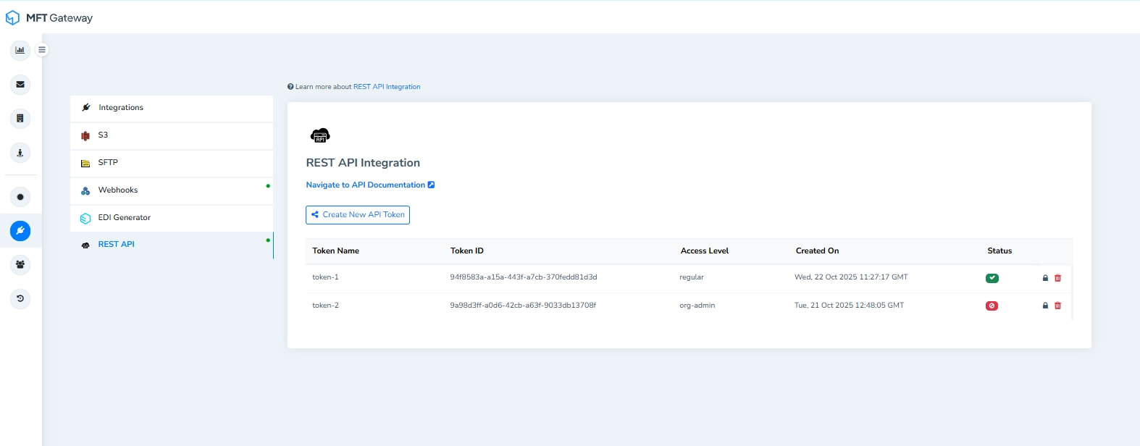The height and width of the screenshot is (446, 1140).
Task: Open EDI Generator in the integrations list
Action: [x=172, y=218]
